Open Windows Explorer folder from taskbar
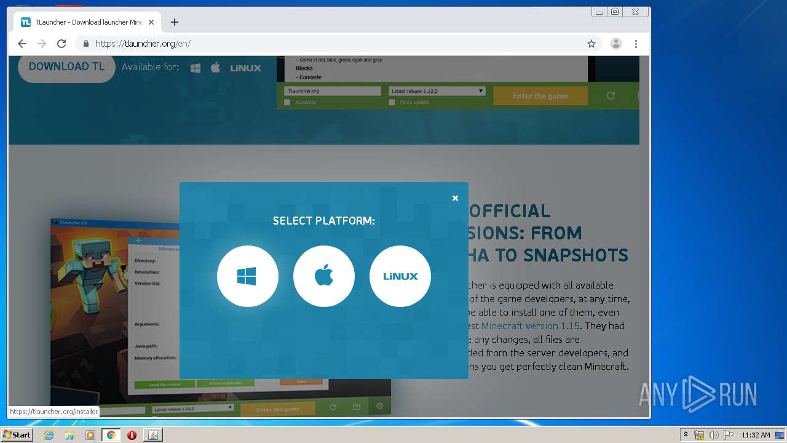 [x=69, y=435]
